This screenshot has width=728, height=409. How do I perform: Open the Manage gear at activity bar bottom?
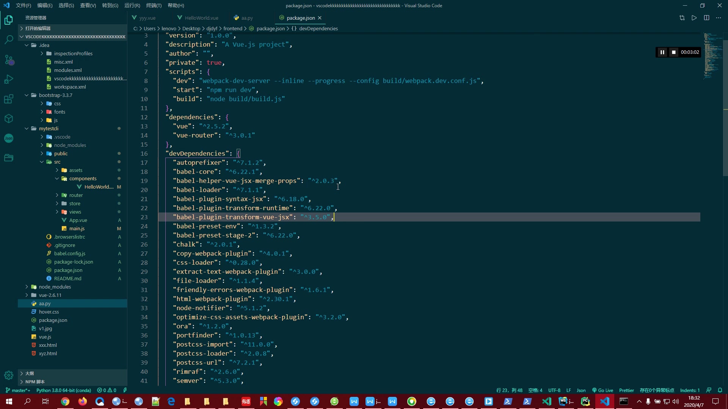pos(9,375)
